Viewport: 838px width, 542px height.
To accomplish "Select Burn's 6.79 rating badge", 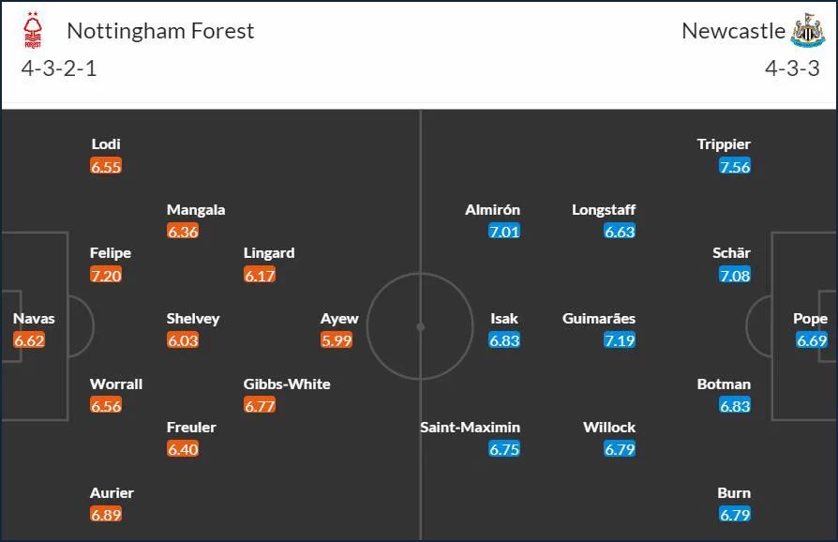I will coord(735,515).
